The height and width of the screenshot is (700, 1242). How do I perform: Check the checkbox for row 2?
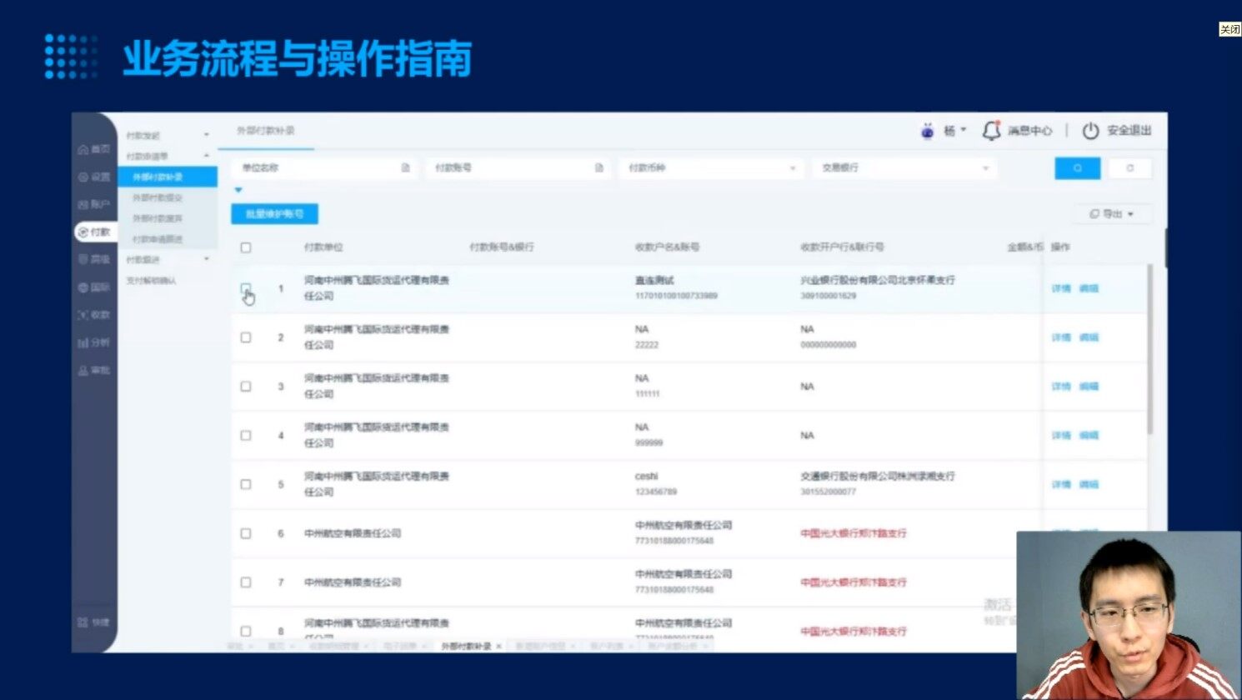(246, 337)
